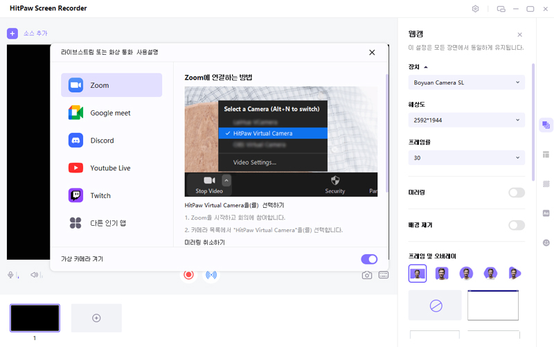The height and width of the screenshot is (347, 554).
Task: Toggle the 가상 카메라 켜기 switch
Action: pos(369,259)
